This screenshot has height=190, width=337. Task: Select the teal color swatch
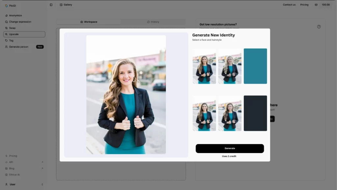(255, 66)
